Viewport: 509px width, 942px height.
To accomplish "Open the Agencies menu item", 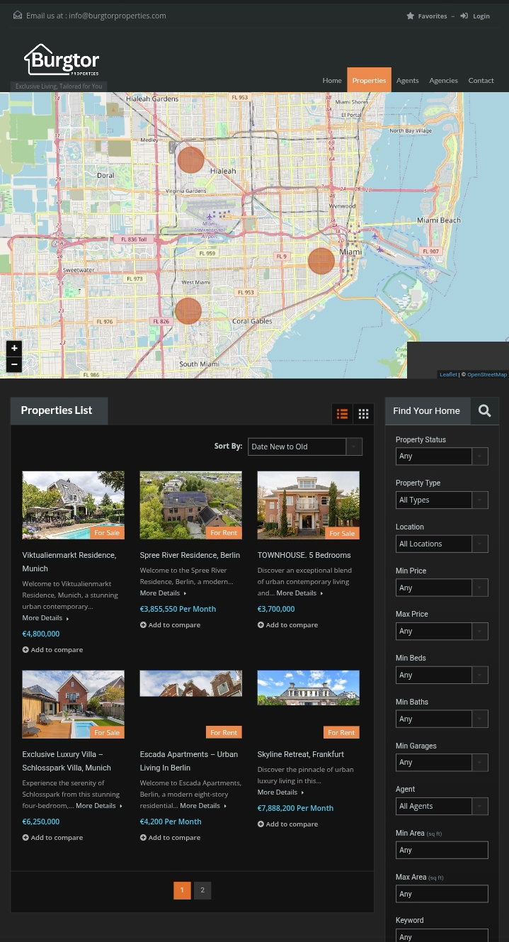I will click(x=443, y=80).
